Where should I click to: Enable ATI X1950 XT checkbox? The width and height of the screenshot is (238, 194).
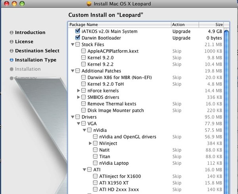pyautogui.click(x=95, y=183)
